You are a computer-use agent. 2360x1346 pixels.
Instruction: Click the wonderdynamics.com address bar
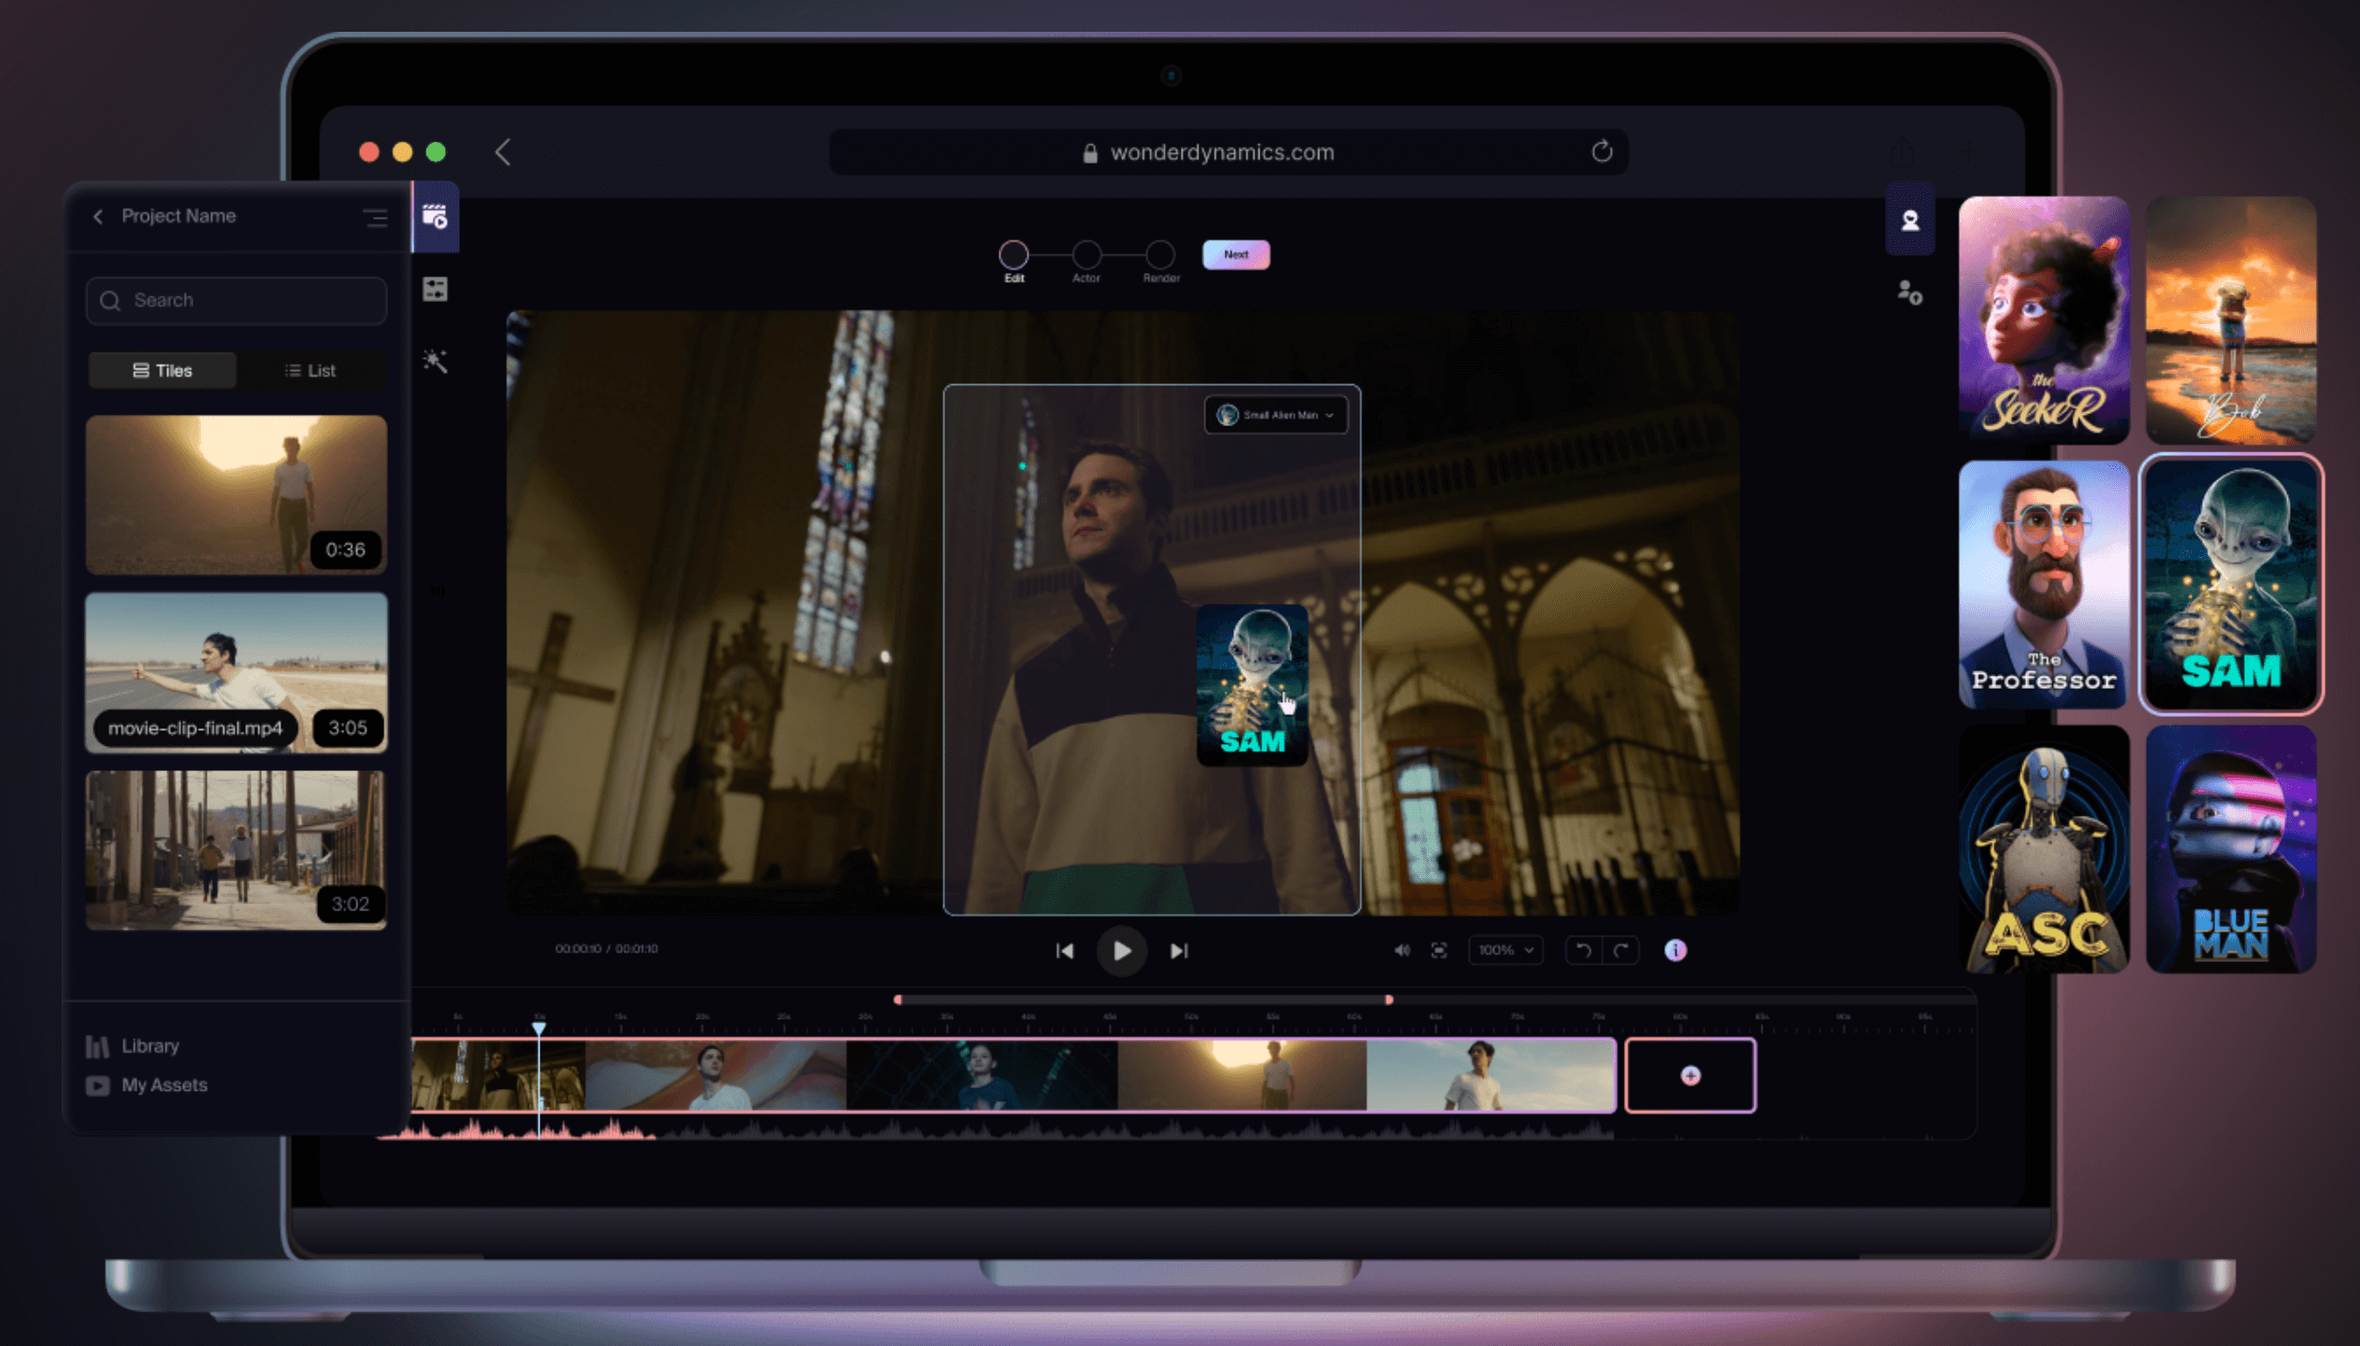coord(1228,151)
